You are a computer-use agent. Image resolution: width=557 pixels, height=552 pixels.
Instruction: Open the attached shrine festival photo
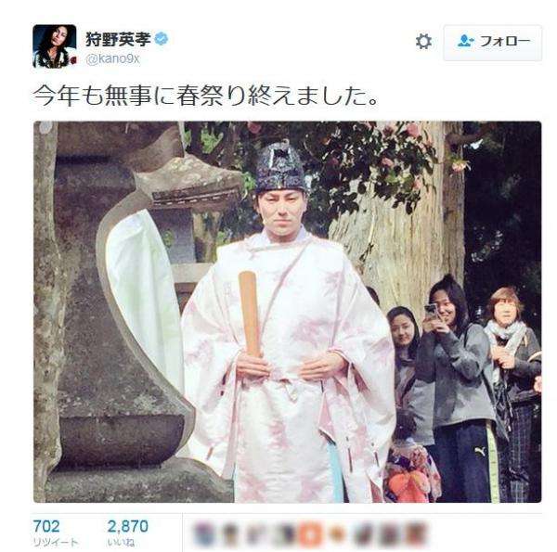pyautogui.click(x=288, y=312)
